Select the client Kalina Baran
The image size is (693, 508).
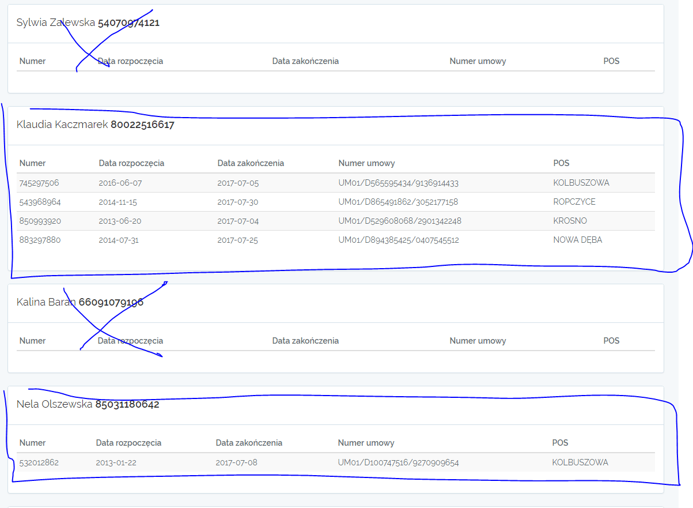47,302
